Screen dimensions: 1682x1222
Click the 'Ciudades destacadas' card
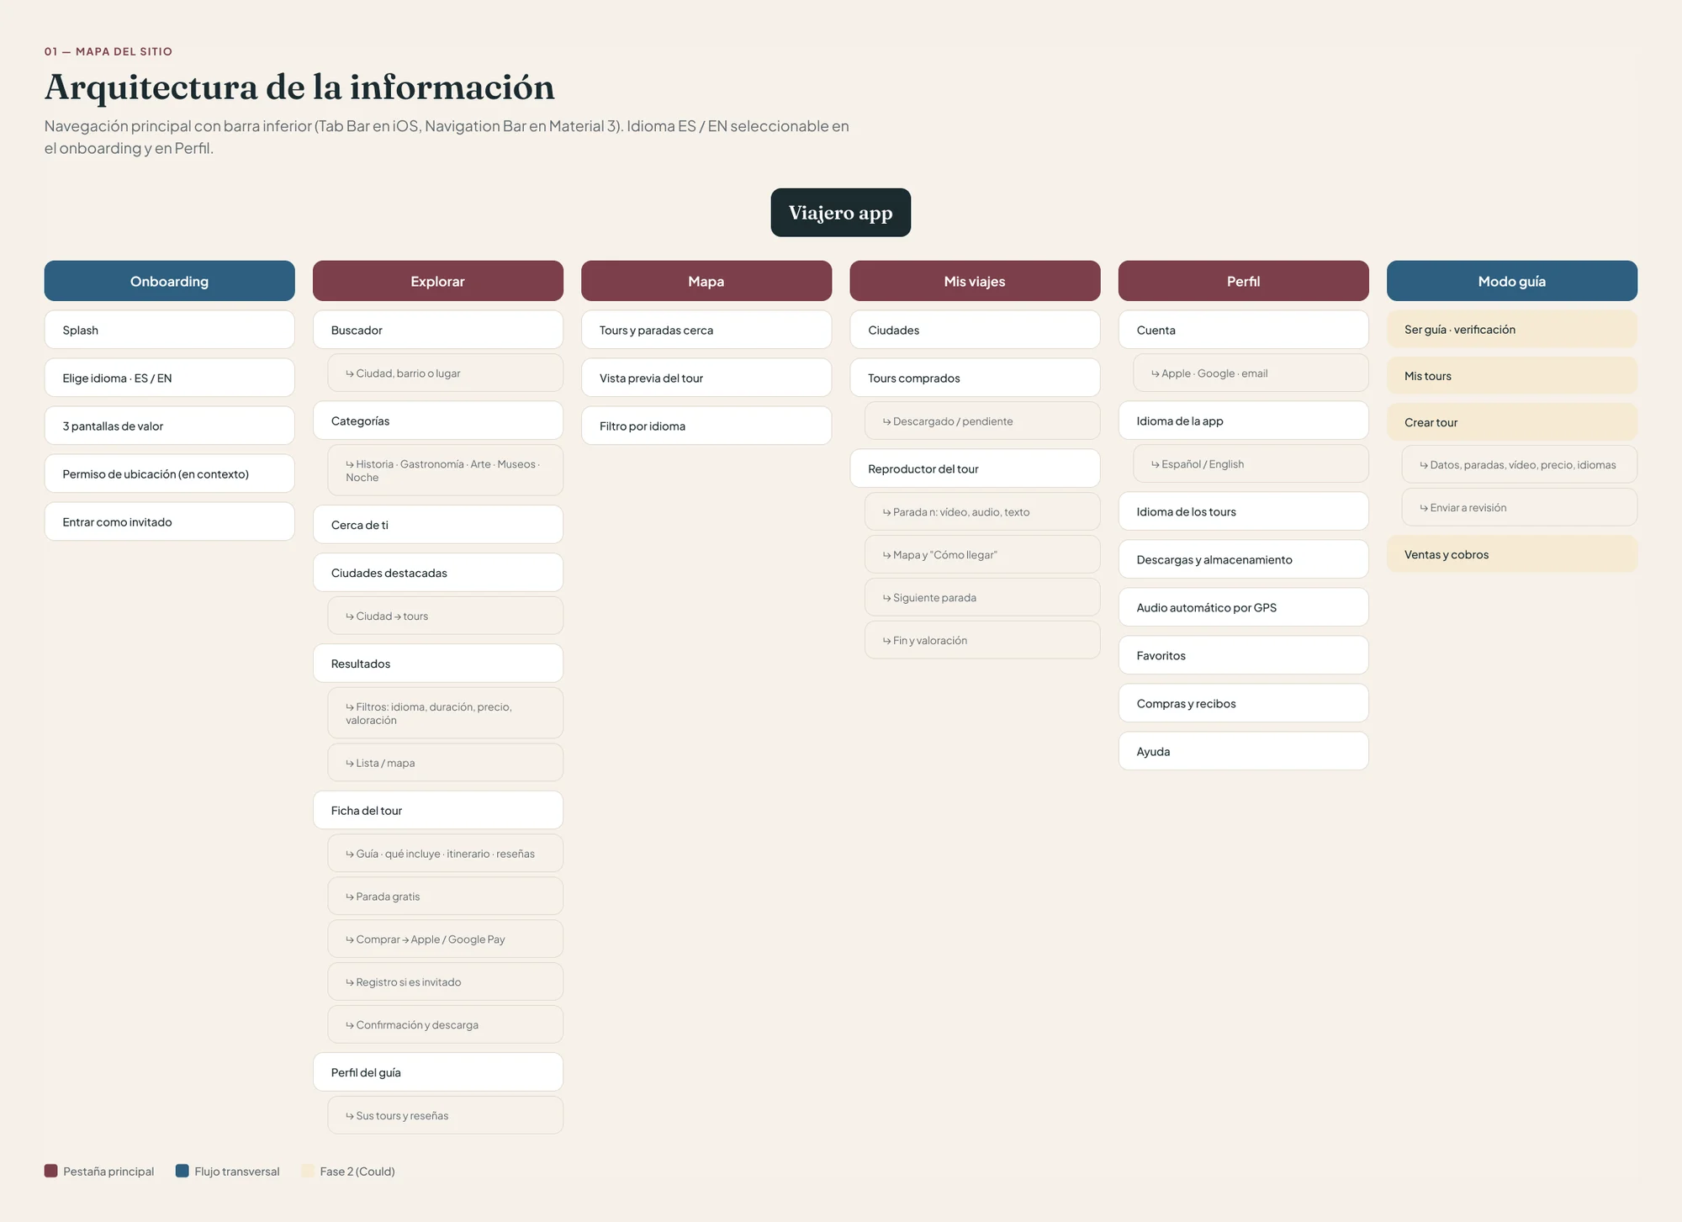[x=437, y=573]
